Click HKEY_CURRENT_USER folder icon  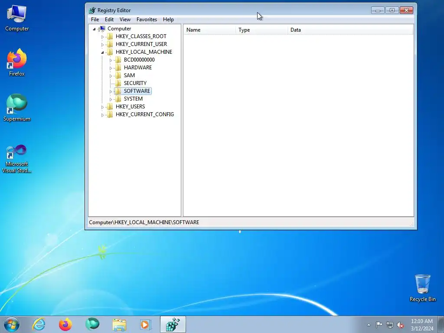110,44
